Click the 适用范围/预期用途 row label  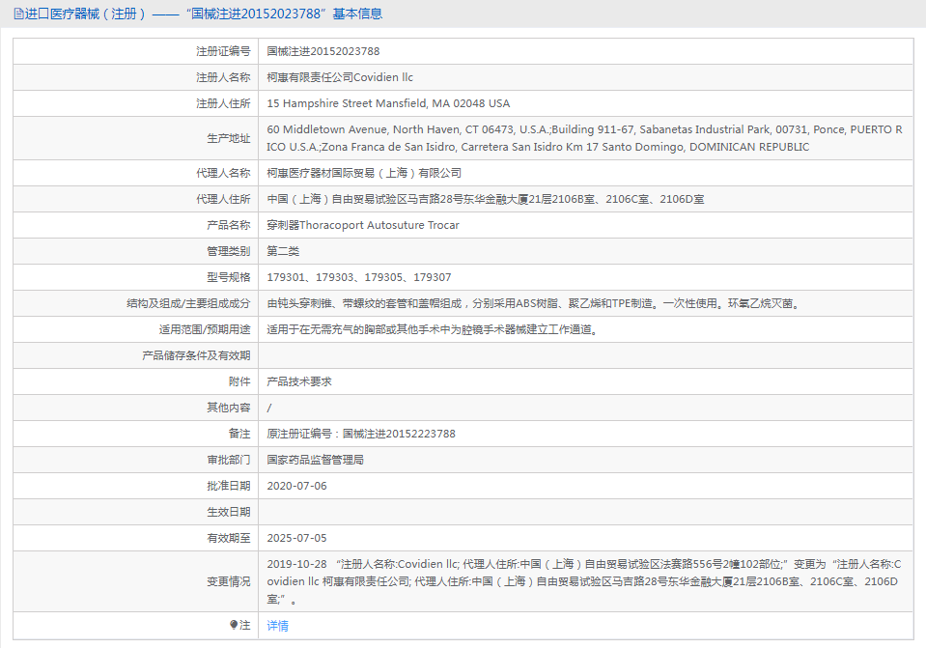205,329
